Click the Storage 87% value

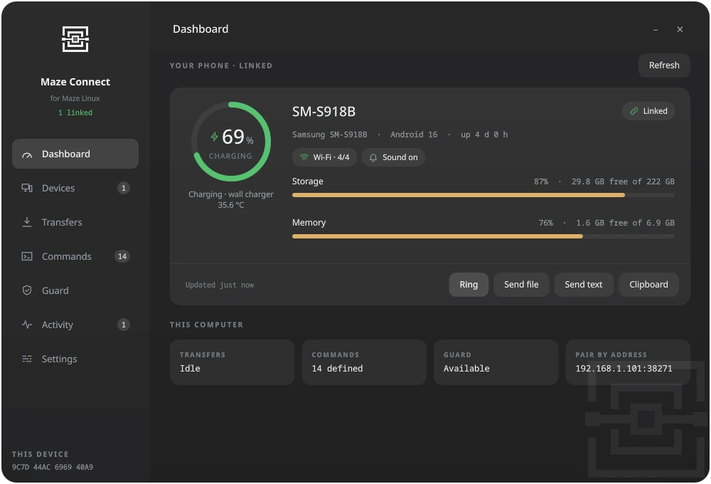coord(541,181)
